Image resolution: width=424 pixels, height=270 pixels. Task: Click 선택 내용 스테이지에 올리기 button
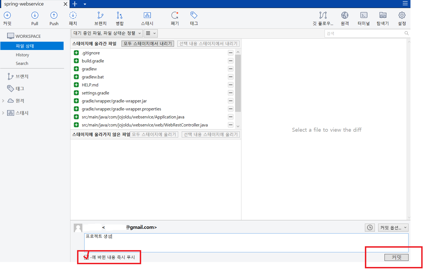tap(211, 134)
